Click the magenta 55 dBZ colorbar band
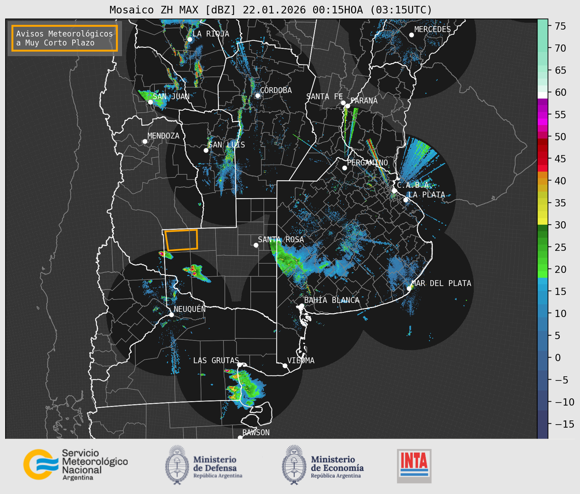The image size is (580, 494). tap(543, 115)
